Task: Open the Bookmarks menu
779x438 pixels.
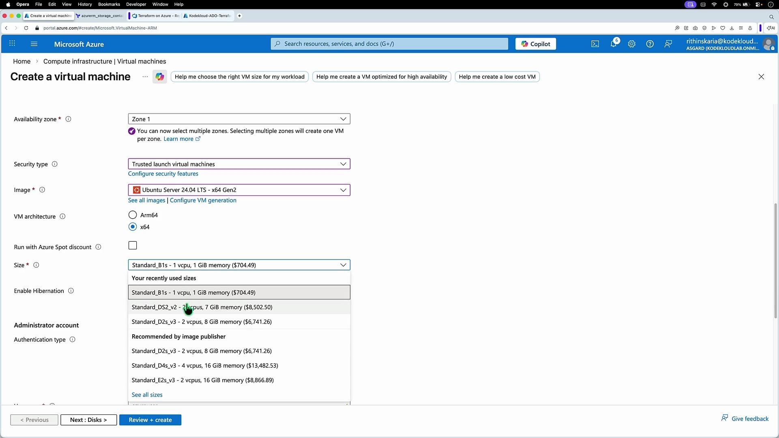Action: [x=109, y=4]
